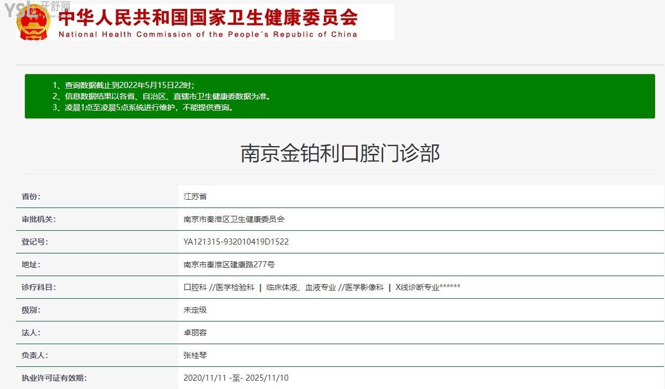Screen dimensions: 665x389
Task: Select validity period 2020/11/11 -至- 2025/11/10
Action: coord(236,378)
